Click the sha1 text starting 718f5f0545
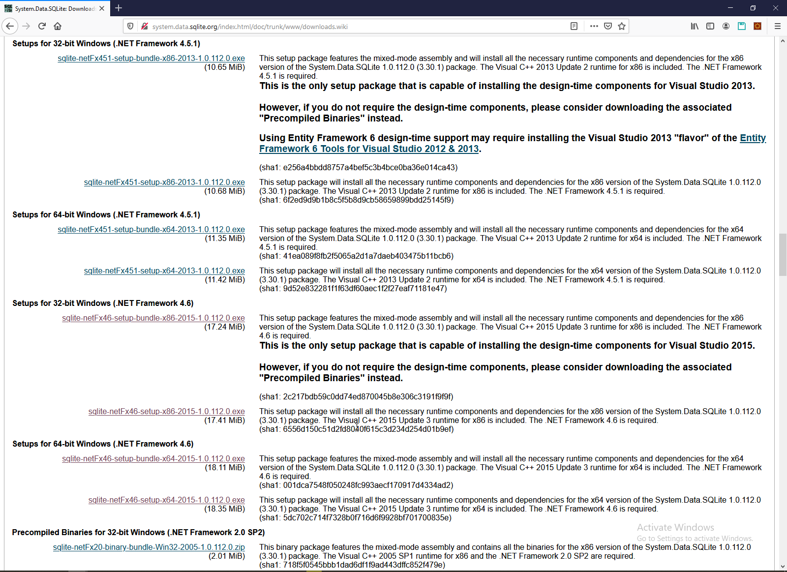Image resolution: width=787 pixels, height=572 pixels. [352, 565]
